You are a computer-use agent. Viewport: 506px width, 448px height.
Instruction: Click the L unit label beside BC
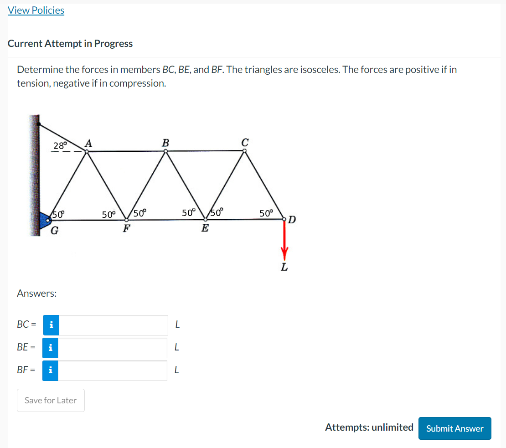coord(177,324)
